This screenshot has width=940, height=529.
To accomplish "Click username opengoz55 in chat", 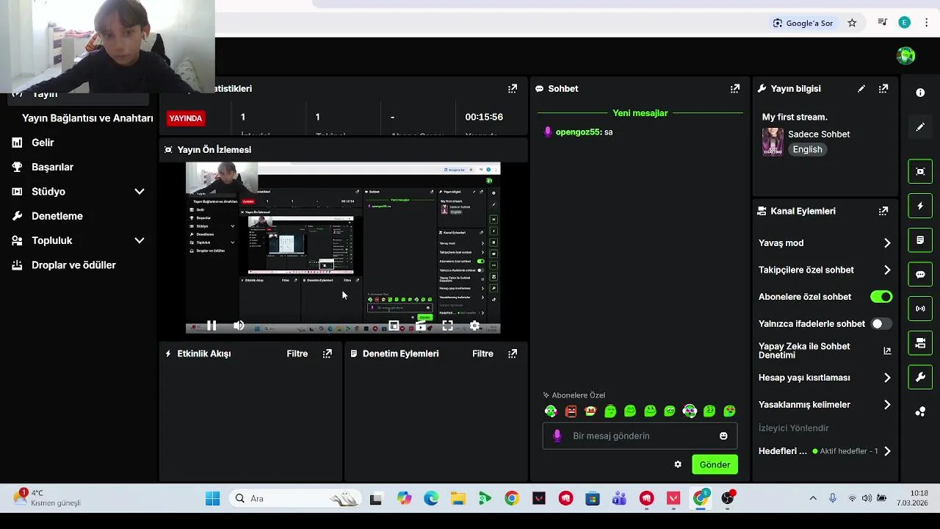I will 577,132.
